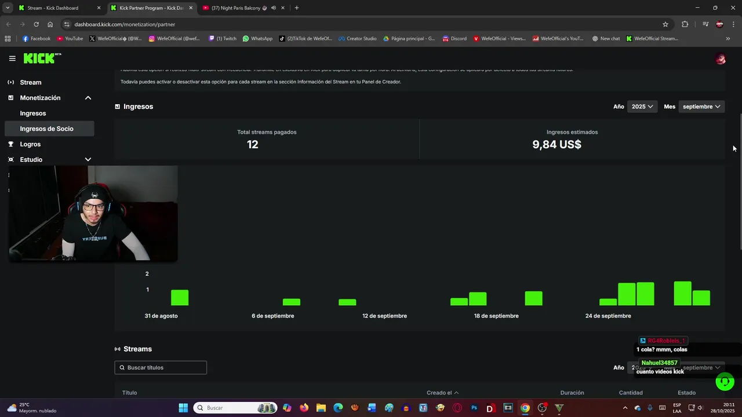Open File Explorer from the taskbar
Image resolution: width=742 pixels, height=417 pixels.
[321, 408]
